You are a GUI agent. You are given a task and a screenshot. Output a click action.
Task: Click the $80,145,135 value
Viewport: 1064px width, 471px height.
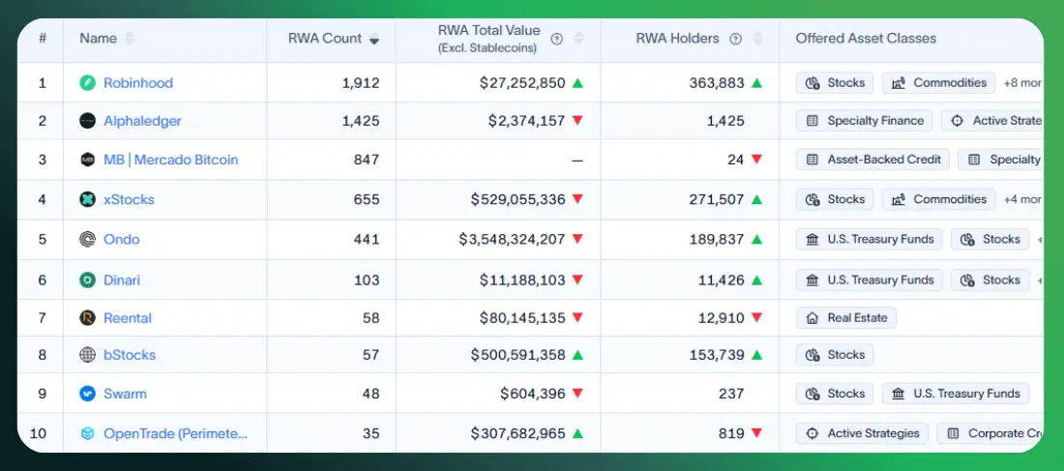(x=521, y=317)
